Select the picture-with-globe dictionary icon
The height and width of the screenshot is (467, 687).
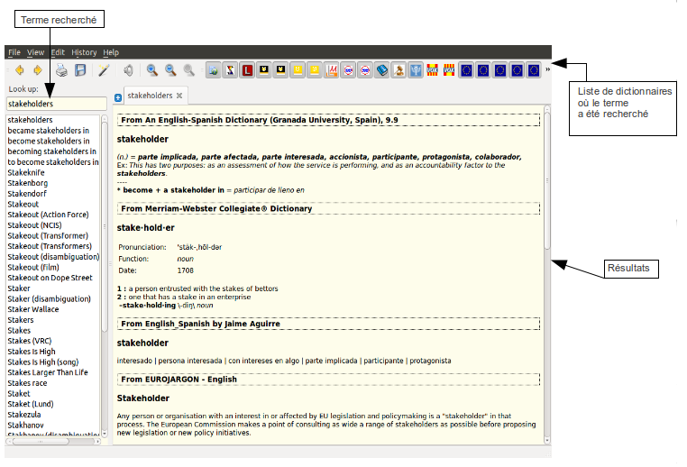[214, 70]
